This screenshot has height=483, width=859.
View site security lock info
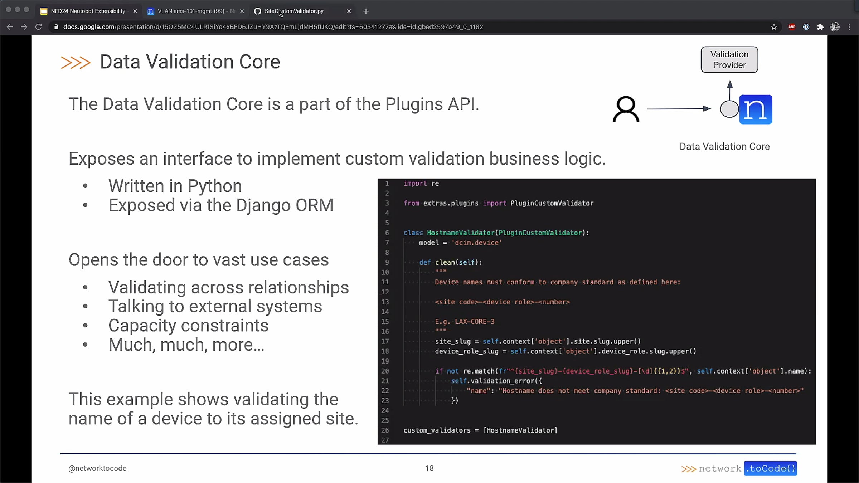point(56,27)
